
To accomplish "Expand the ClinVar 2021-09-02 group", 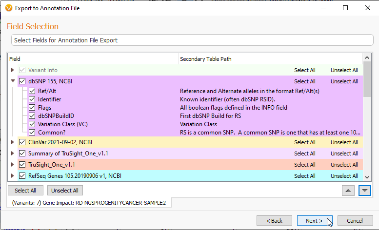I will (x=13, y=142).
